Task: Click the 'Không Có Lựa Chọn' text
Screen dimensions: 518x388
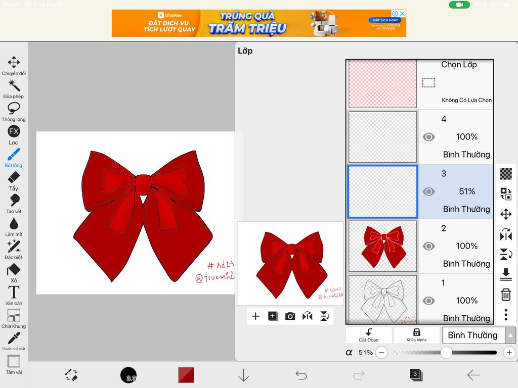Action: [466, 101]
